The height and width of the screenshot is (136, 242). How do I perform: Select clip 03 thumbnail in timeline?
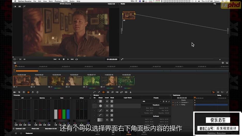[57, 81]
